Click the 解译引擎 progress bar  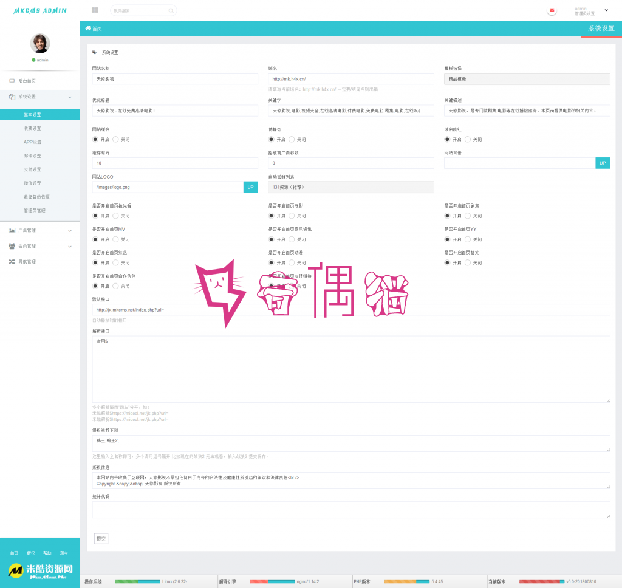click(x=272, y=582)
